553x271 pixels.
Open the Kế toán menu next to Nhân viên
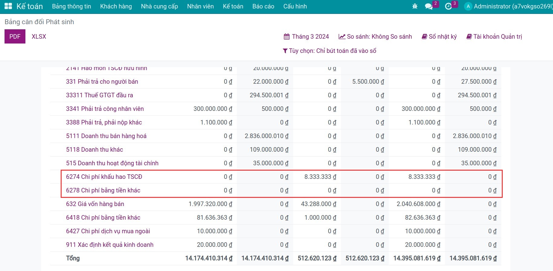(x=233, y=6)
